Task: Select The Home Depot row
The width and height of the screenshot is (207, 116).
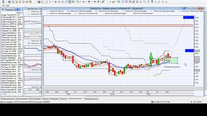Action: (12, 76)
